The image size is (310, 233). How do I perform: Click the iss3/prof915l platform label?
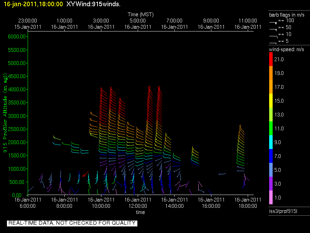tap(282, 211)
